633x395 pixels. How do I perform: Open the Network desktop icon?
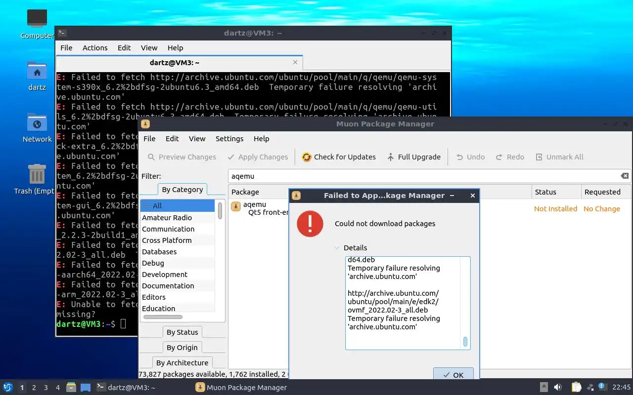coord(37,128)
